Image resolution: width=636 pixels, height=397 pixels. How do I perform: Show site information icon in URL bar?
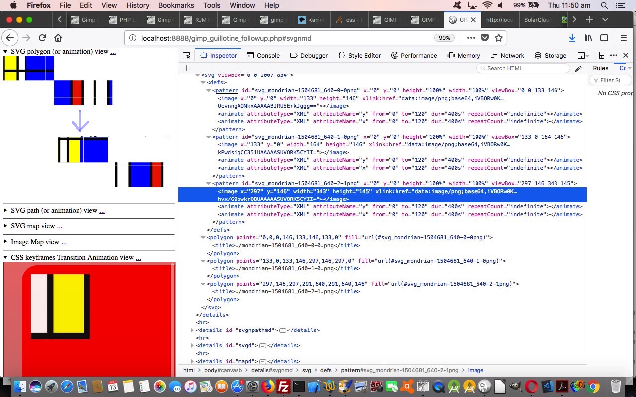pyautogui.click(x=133, y=38)
